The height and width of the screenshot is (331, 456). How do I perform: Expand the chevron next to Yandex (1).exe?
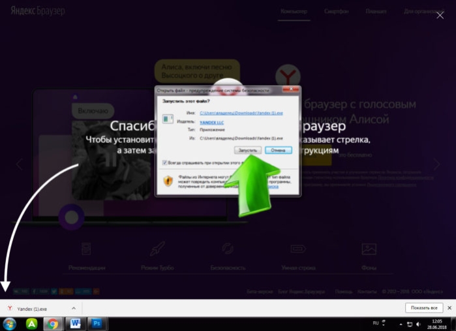[74, 308]
